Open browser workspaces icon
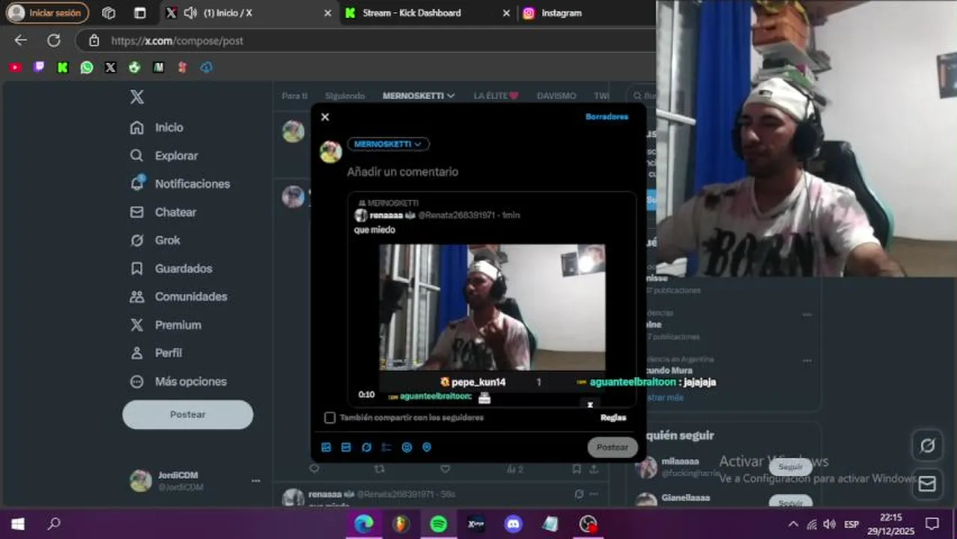This screenshot has width=957, height=539. point(109,13)
